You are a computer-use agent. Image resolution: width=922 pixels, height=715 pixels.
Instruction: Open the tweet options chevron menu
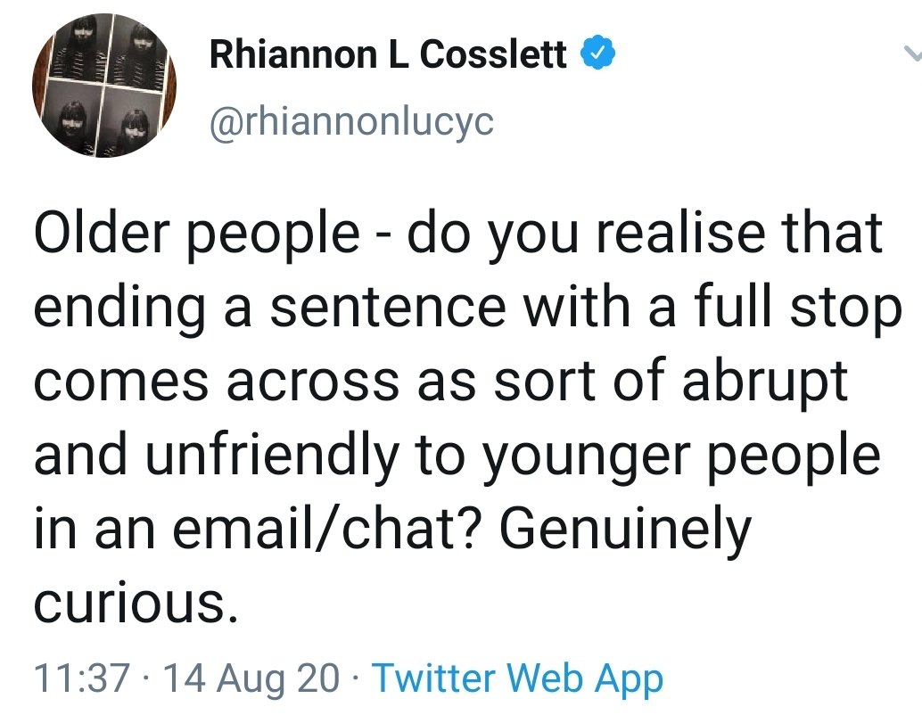pos(913,54)
